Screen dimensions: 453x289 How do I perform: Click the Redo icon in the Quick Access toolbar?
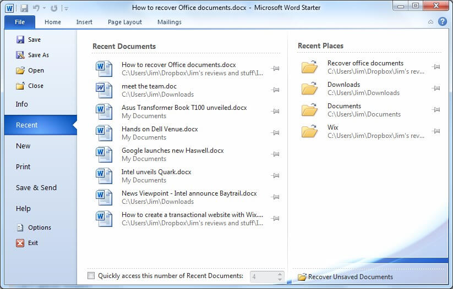[x=54, y=8]
